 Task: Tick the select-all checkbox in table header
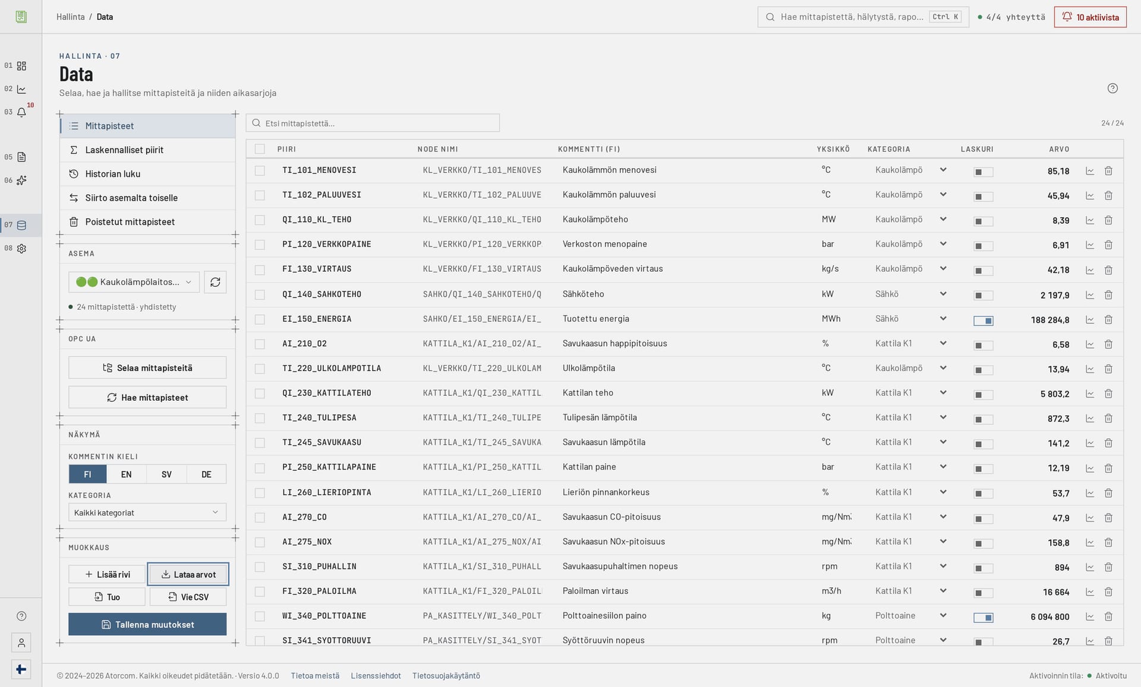point(260,149)
